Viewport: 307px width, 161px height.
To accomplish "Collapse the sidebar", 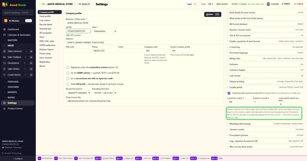I will [18, 159].
